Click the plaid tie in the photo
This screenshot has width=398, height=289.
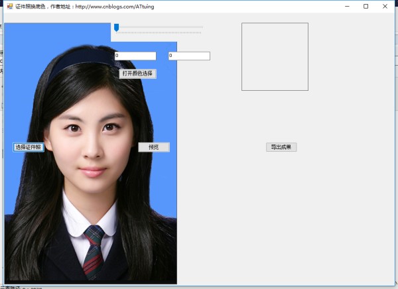(x=94, y=251)
